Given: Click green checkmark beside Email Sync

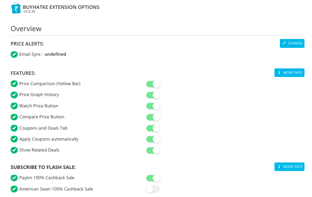Looking at the screenshot, I should [14, 54].
